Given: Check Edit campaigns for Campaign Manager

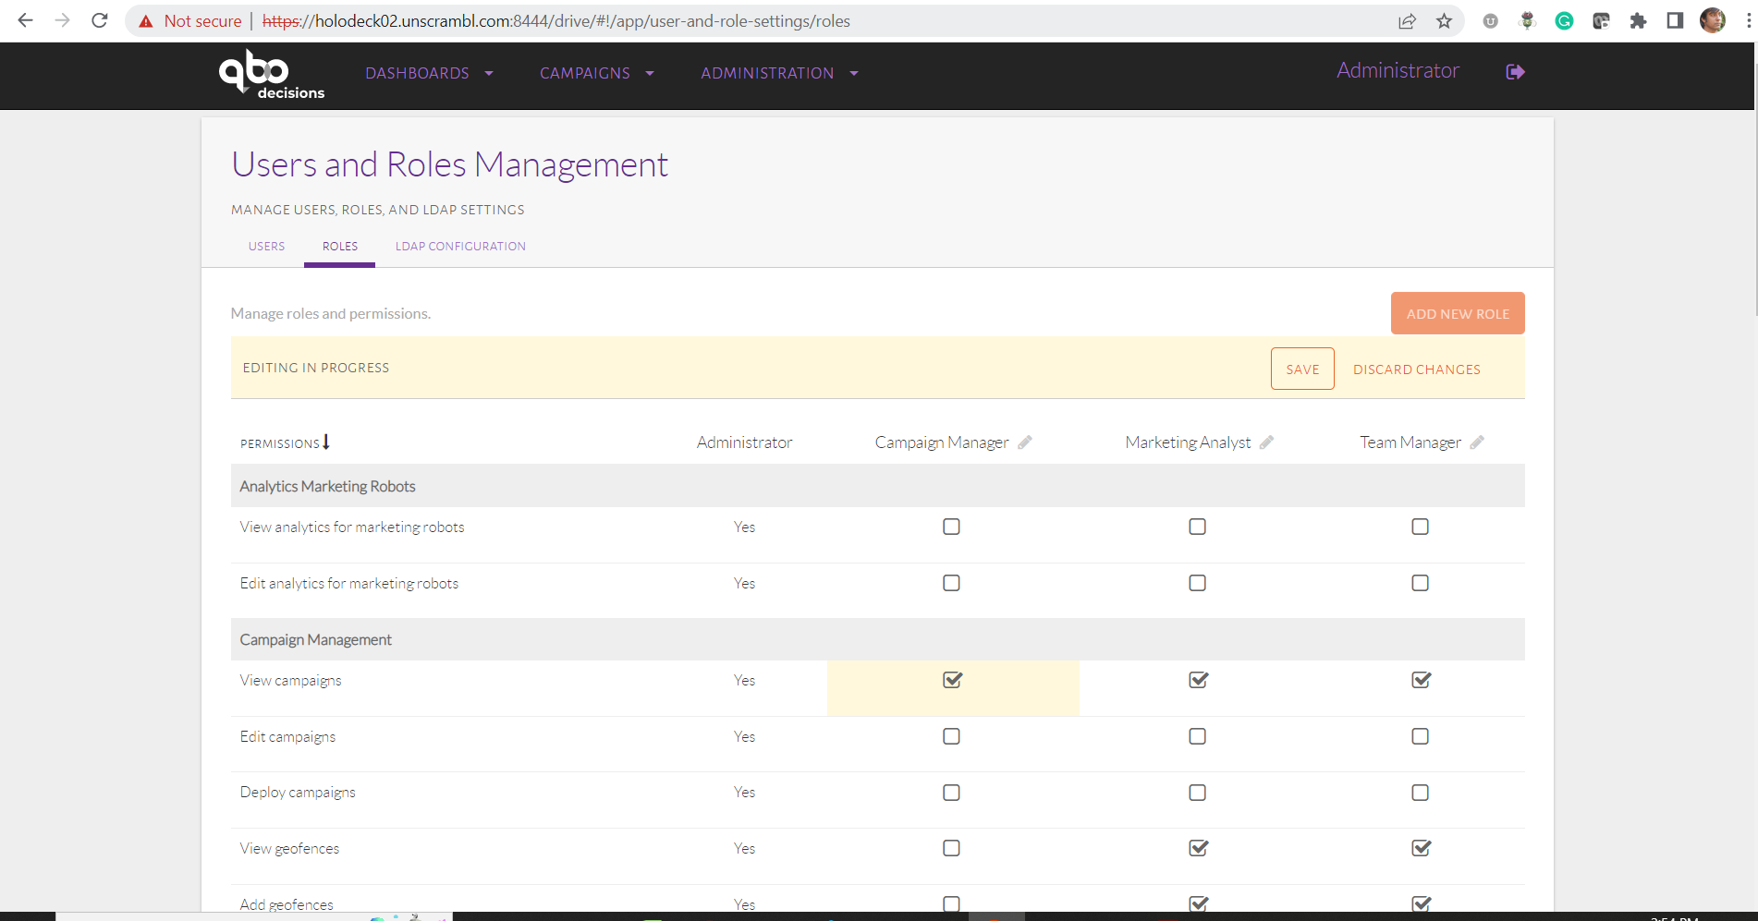Looking at the screenshot, I should [951, 736].
